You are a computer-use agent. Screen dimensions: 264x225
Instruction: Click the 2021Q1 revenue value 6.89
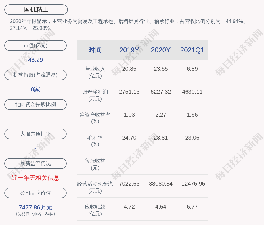coord(192,69)
